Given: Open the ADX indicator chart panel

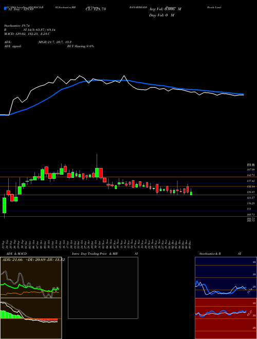Looking at the screenshot, I should (31, 277).
